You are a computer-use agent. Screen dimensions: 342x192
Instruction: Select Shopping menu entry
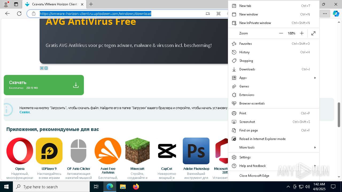click(x=274, y=61)
